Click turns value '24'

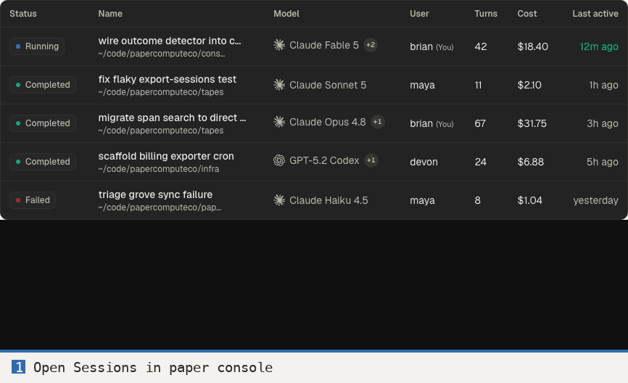[x=480, y=162]
